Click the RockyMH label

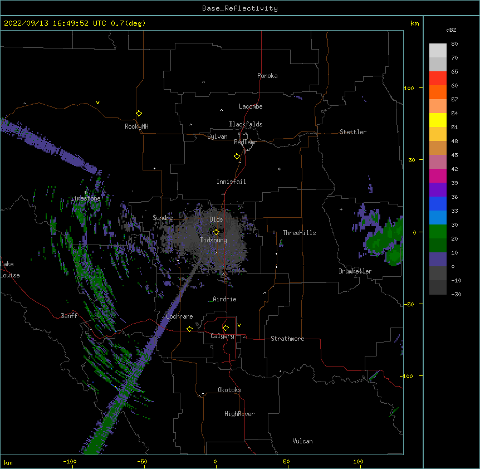point(136,126)
